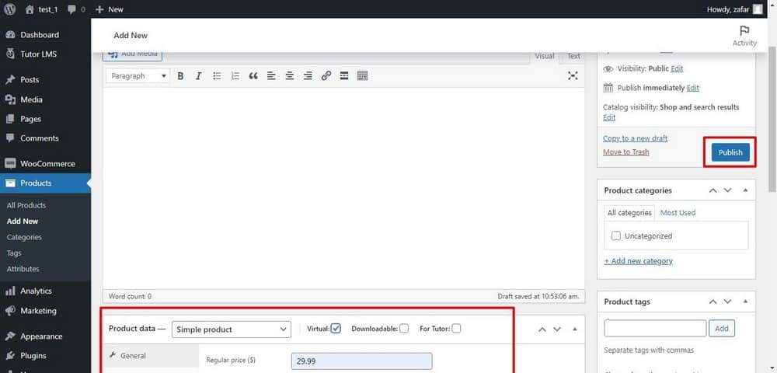Screen dimensions: 777x373
Task: Switch editor to Visual tab
Action: (544, 57)
